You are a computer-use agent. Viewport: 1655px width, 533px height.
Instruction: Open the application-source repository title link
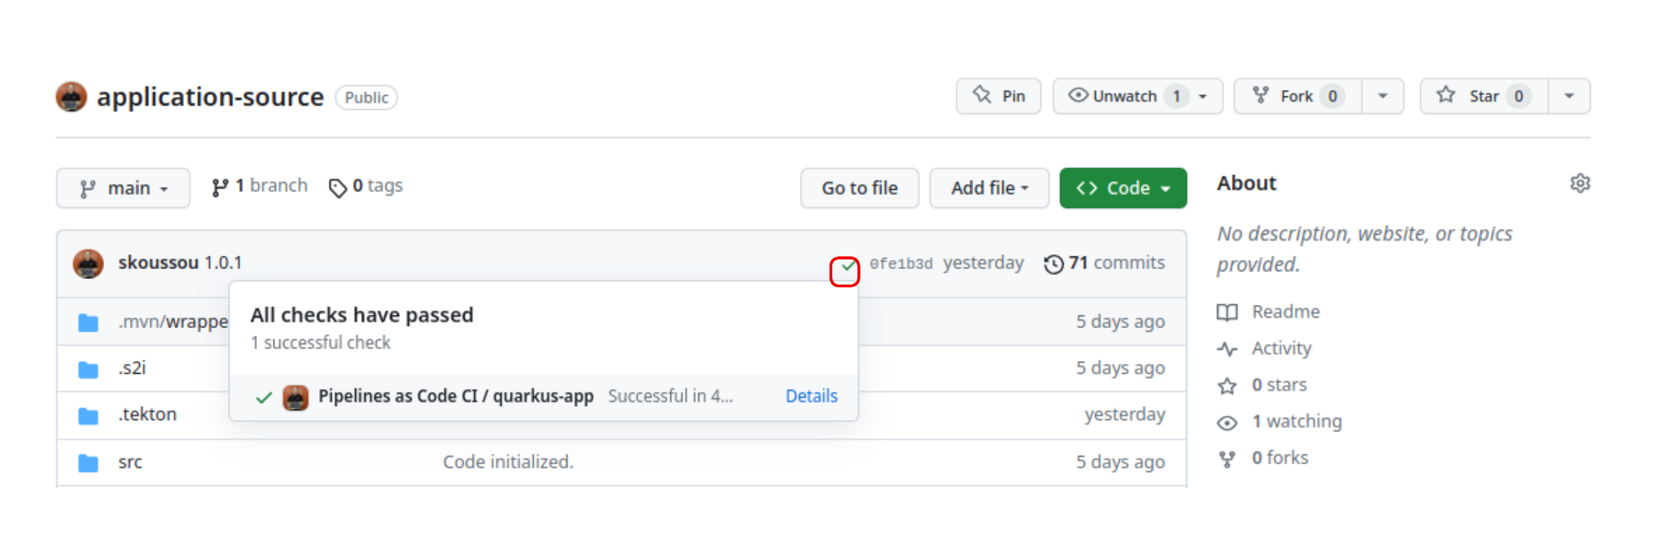pyautogui.click(x=210, y=97)
